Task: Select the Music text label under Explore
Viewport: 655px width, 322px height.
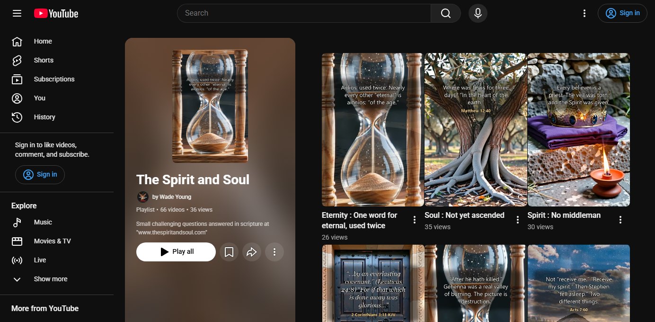Action: point(43,222)
